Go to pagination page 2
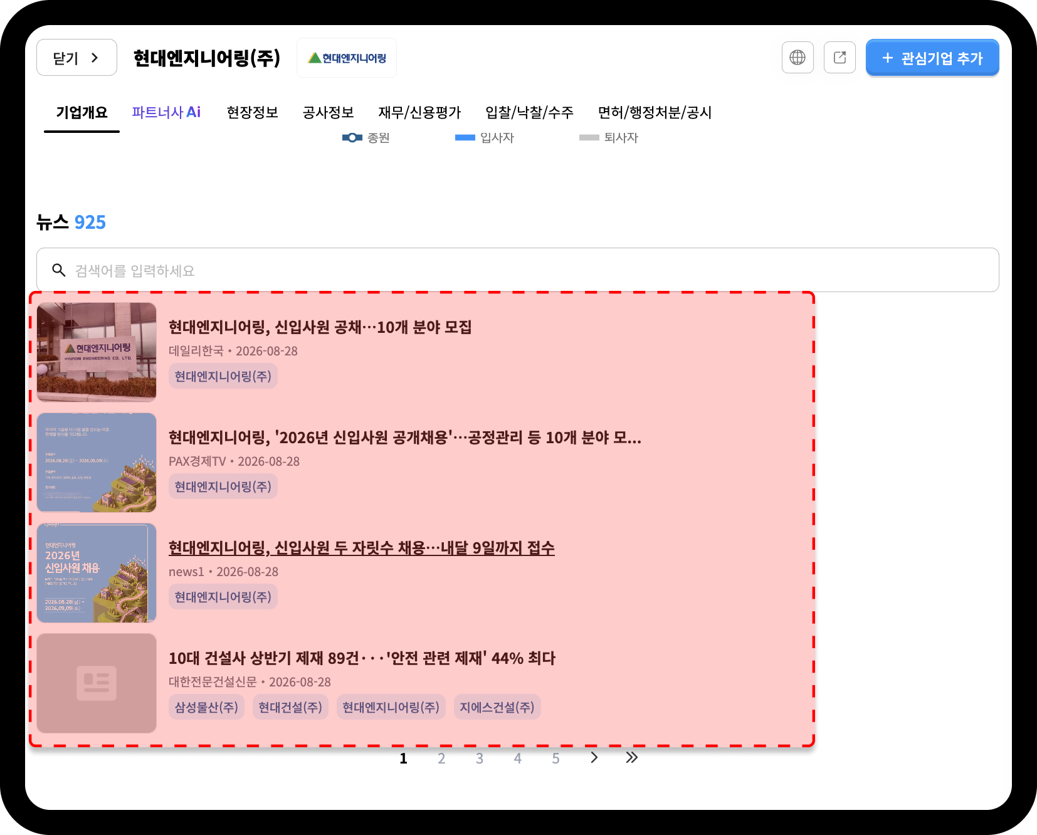 click(441, 759)
